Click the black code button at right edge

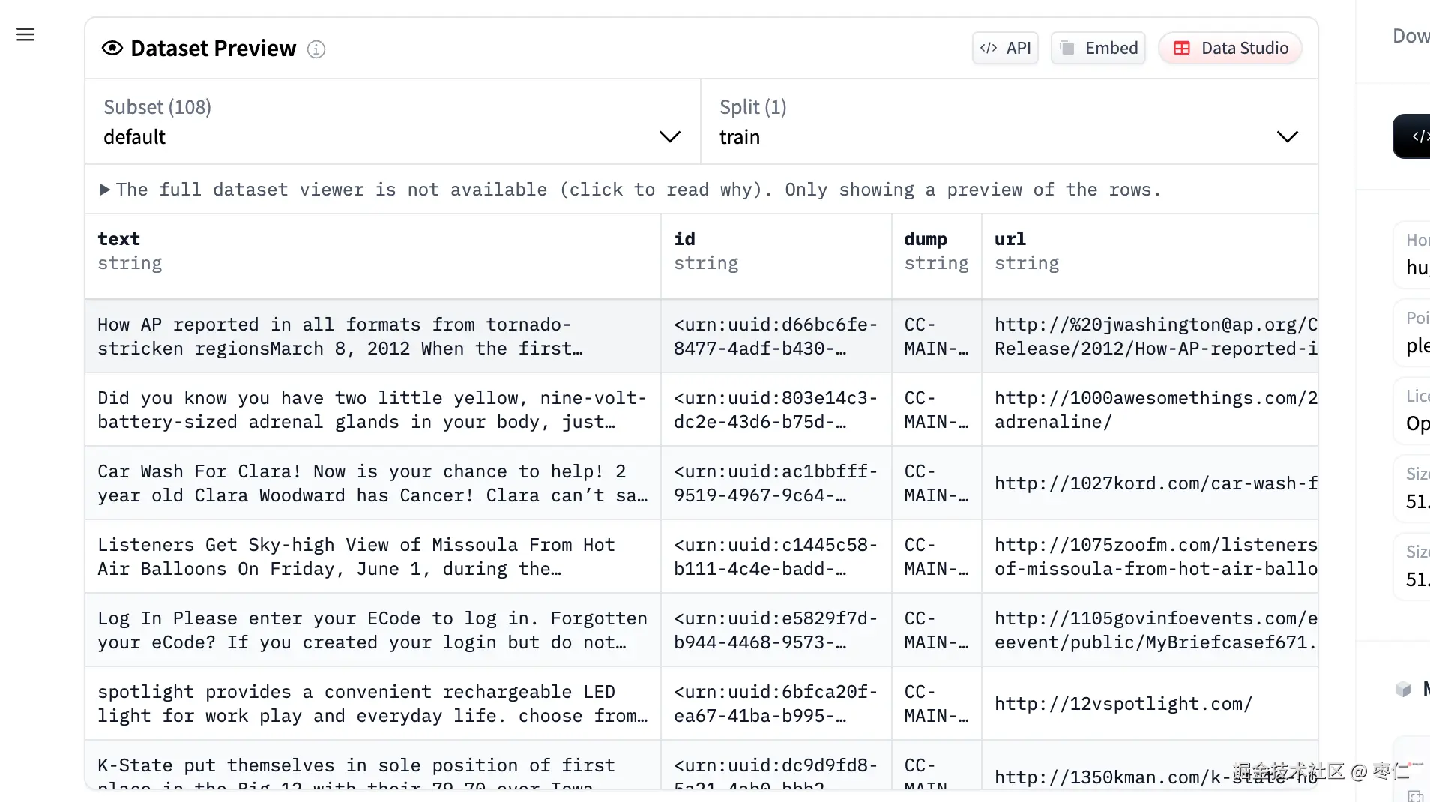(x=1414, y=136)
